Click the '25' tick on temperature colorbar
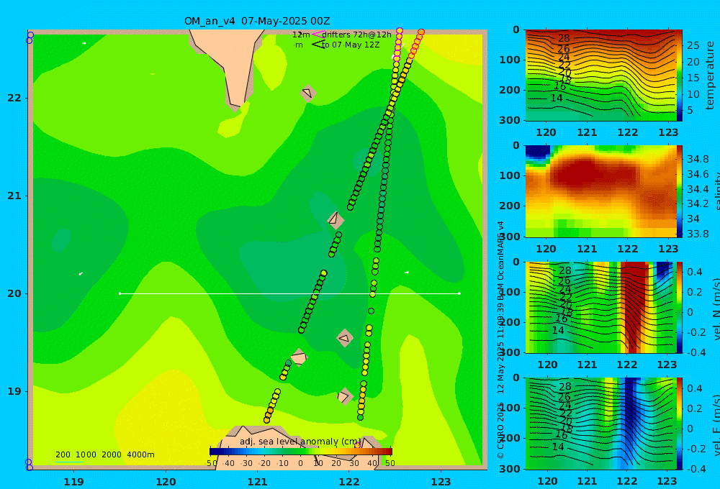720x489 pixels. coord(693,45)
